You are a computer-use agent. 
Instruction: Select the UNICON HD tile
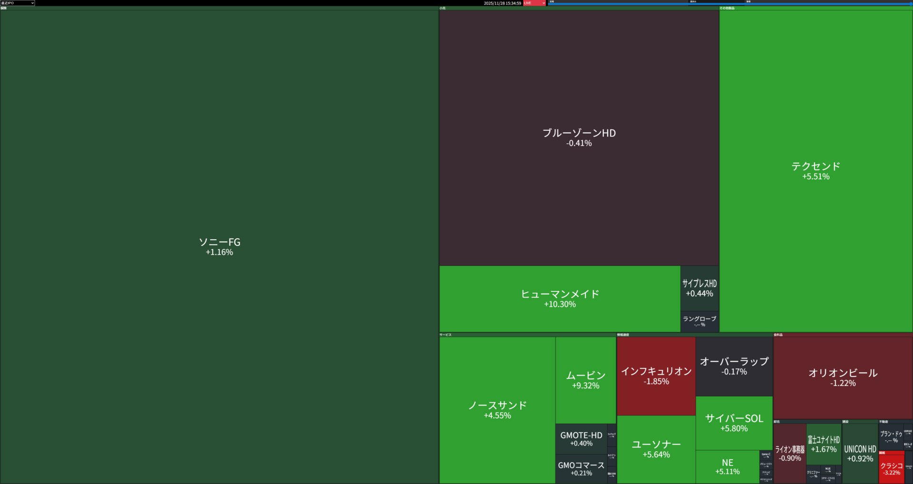[860, 453]
